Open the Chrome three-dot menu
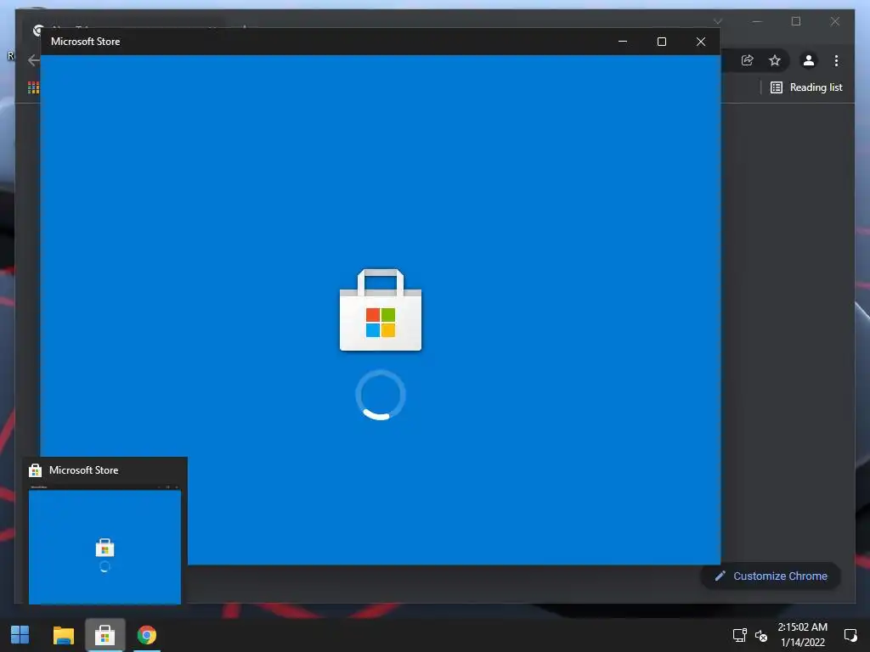870x652 pixels. [836, 60]
